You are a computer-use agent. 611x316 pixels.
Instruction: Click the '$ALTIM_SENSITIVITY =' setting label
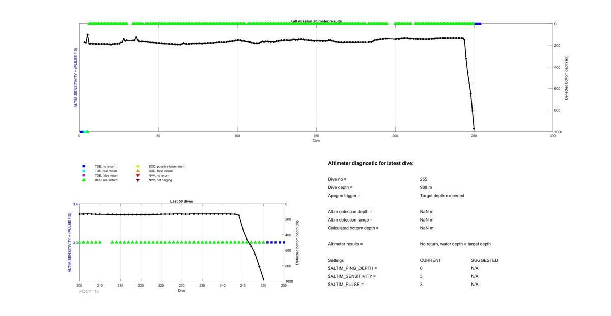(x=352, y=276)
